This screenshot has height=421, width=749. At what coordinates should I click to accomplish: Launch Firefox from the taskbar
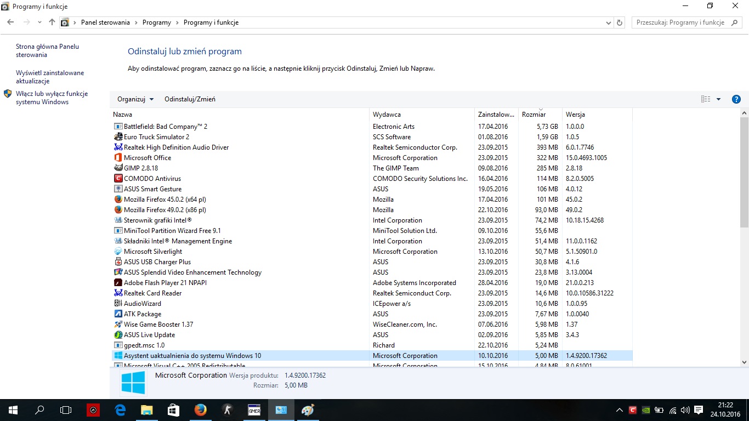200,409
